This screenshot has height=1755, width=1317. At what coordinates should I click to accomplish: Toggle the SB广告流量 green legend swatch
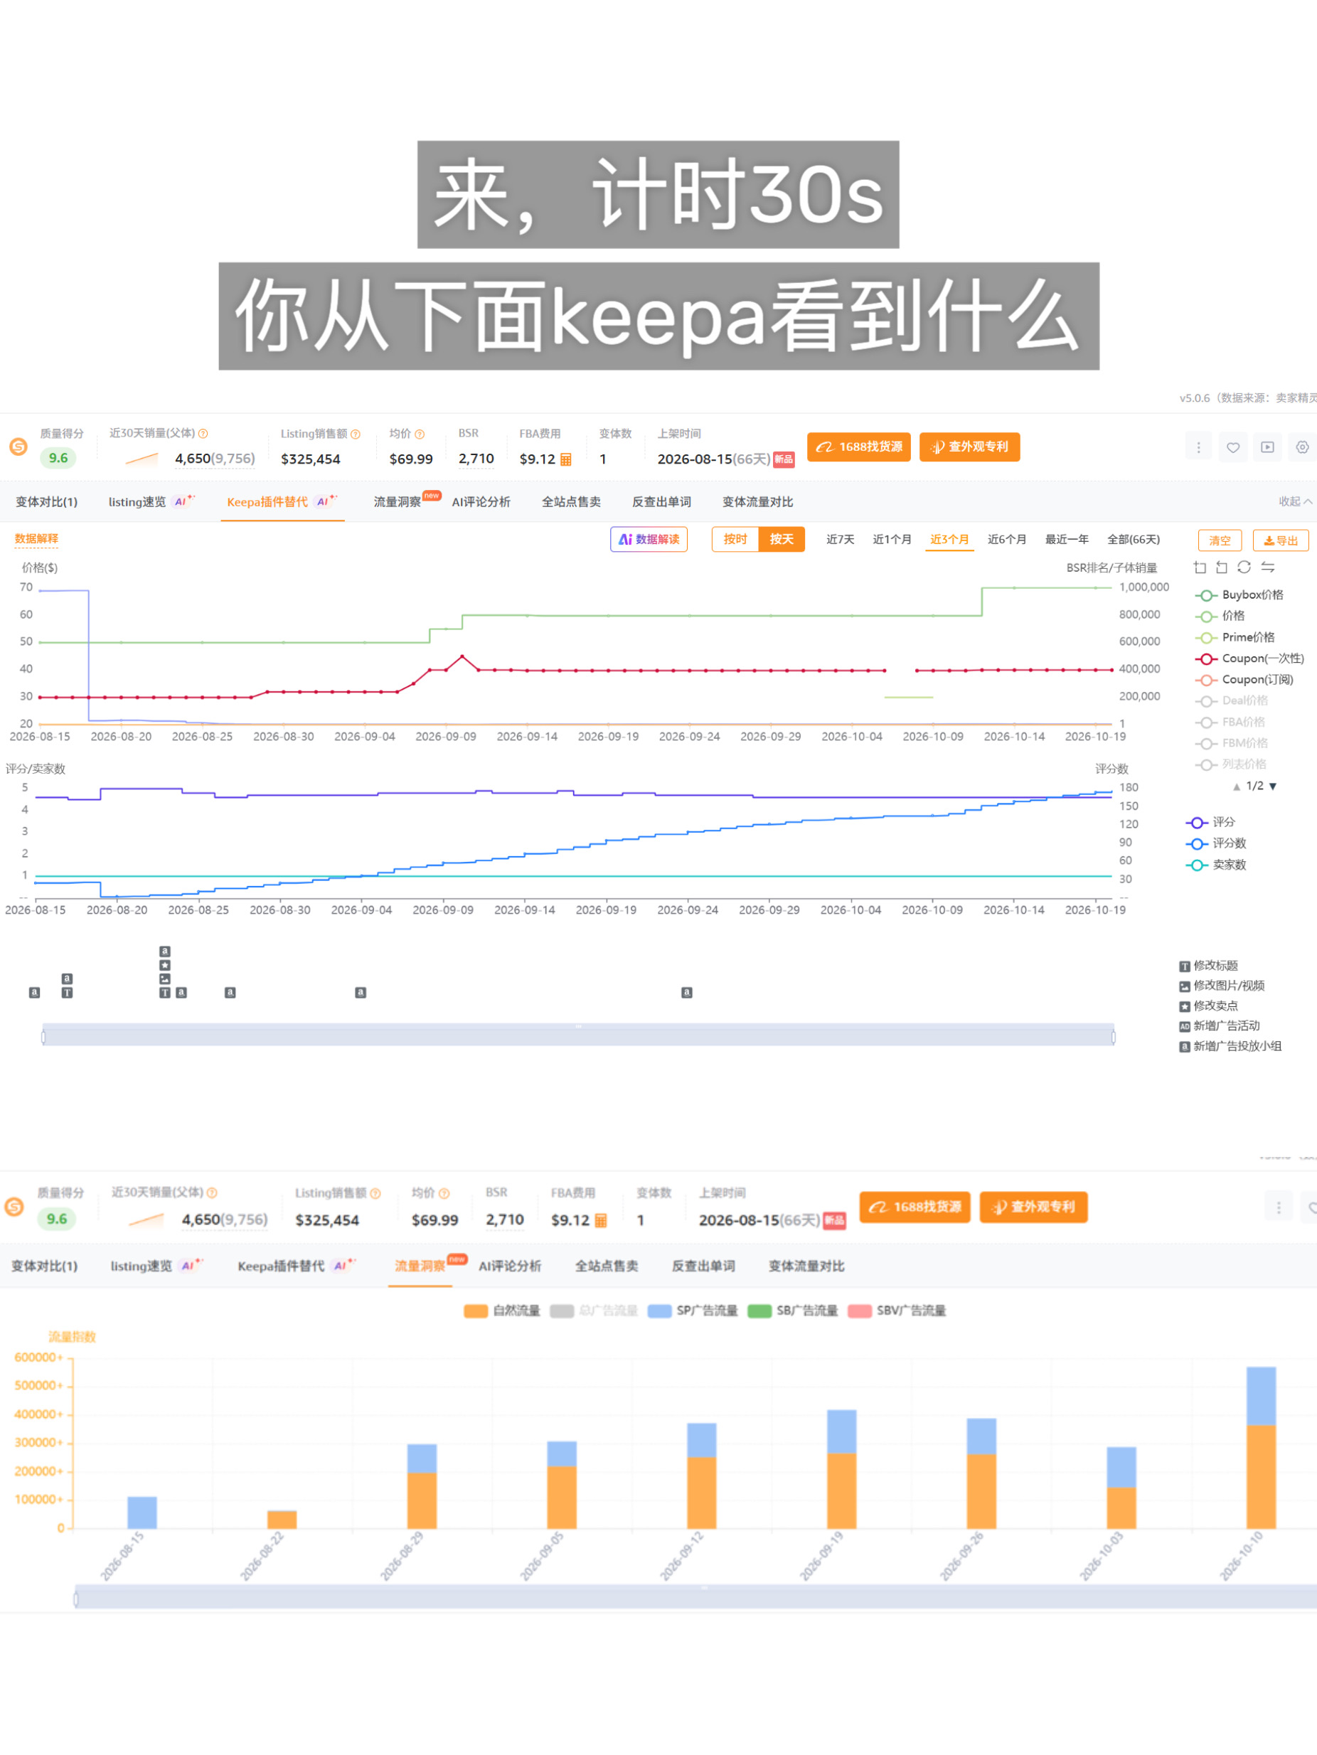tap(759, 1311)
